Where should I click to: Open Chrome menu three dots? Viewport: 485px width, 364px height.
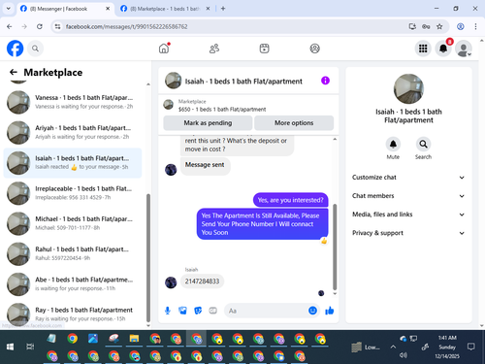tap(475, 26)
